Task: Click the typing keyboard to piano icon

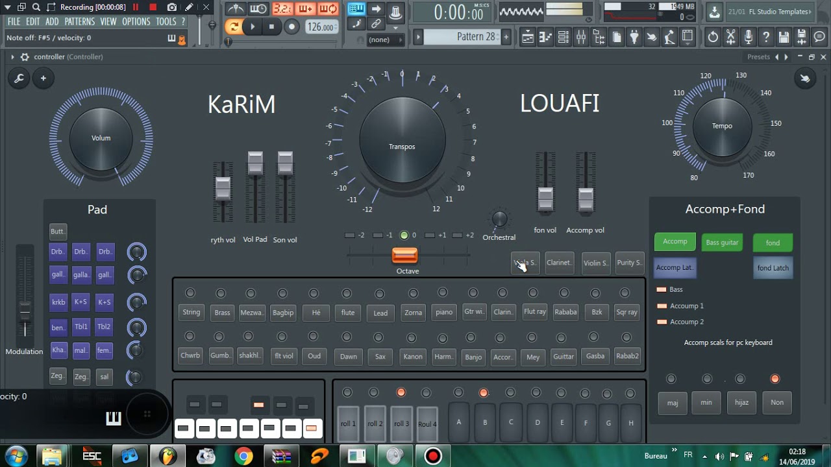Action: 356,9
